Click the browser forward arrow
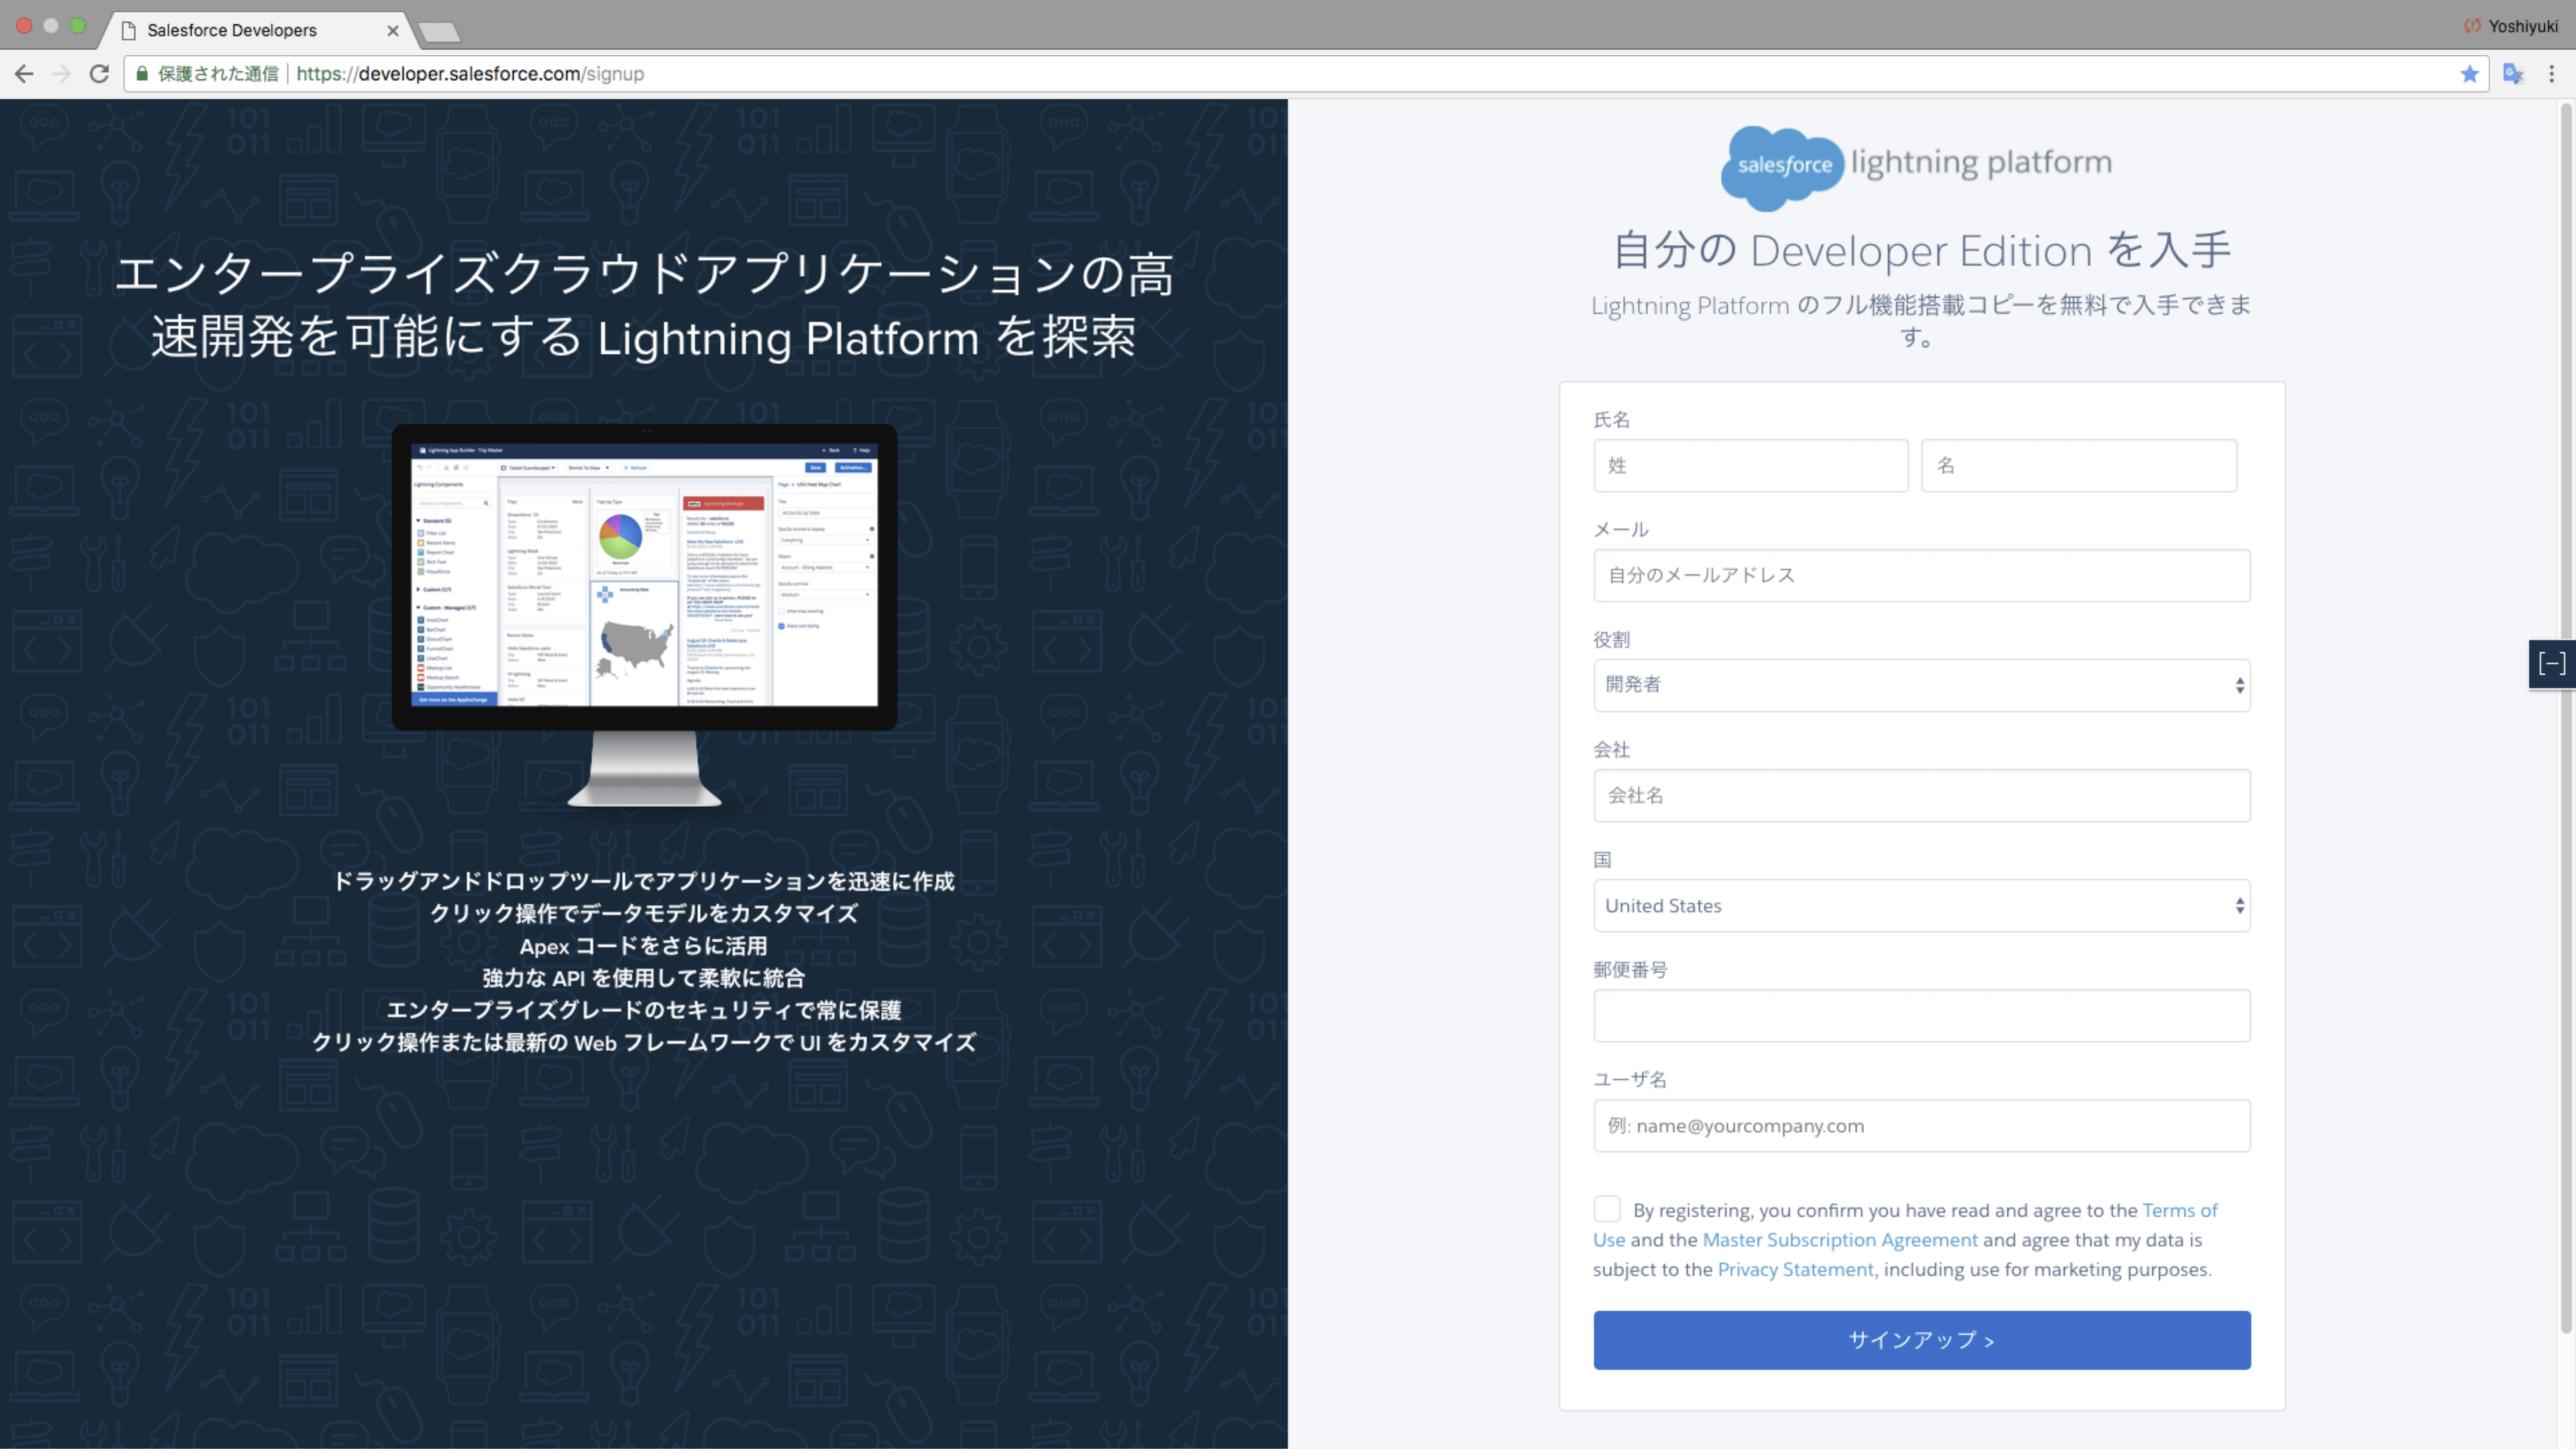Screen dimensions: 2576x1449 [x=62, y=74]
